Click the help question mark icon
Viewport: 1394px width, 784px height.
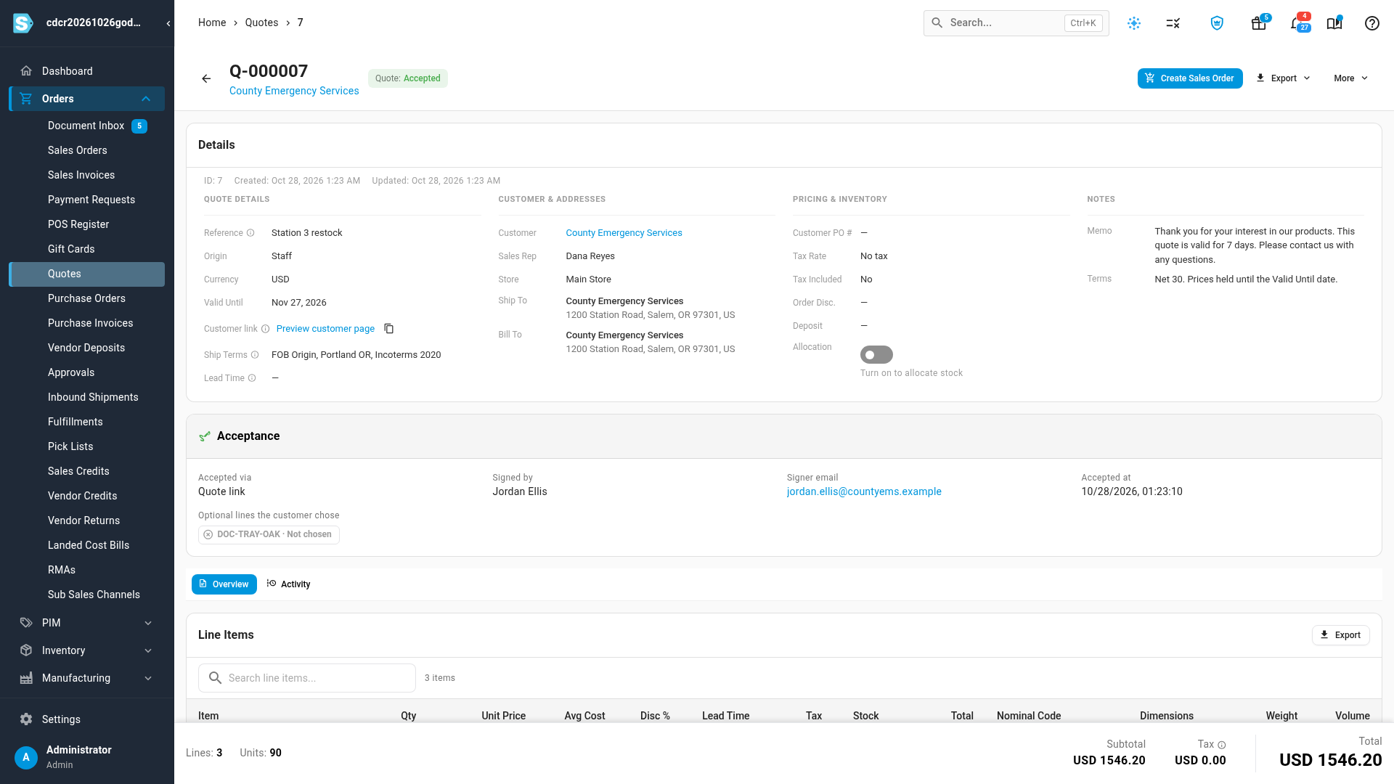[1371, 23]
